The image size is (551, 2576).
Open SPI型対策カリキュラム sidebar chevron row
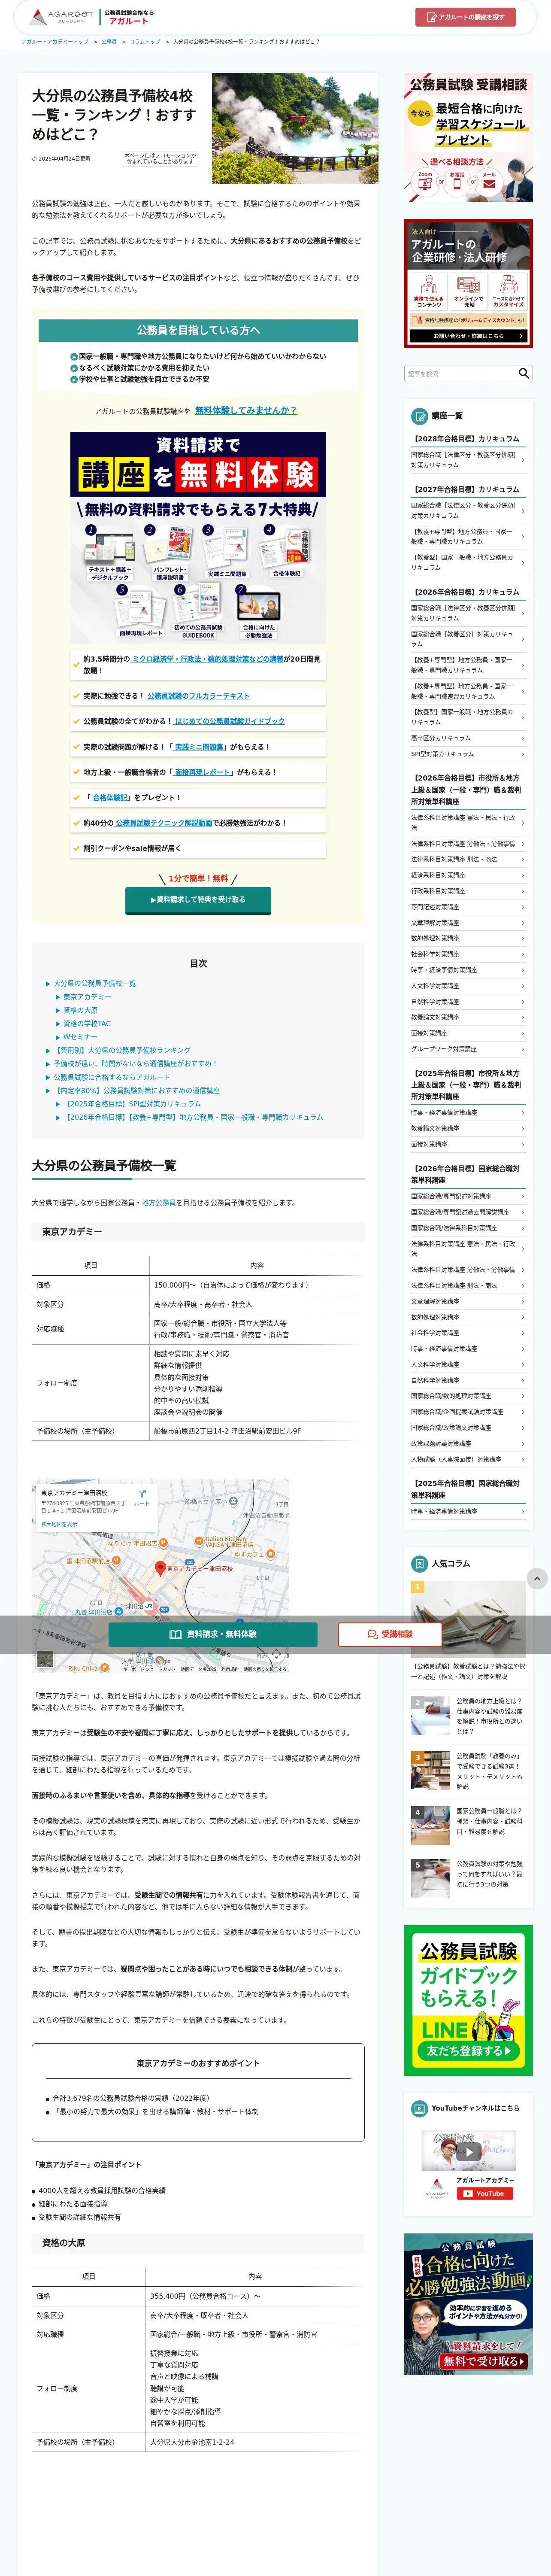point(468,754)
